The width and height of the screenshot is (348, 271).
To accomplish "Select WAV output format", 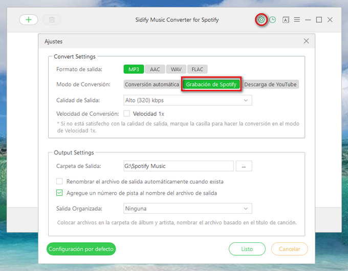I will [176, 69].
